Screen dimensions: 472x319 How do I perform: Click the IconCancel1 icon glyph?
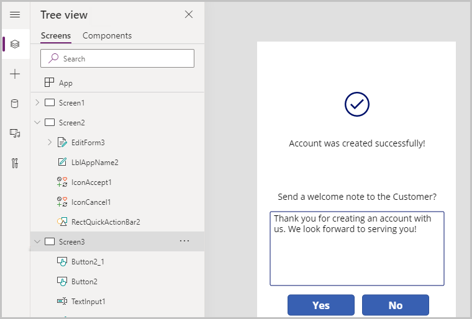(x=62, y=202)
